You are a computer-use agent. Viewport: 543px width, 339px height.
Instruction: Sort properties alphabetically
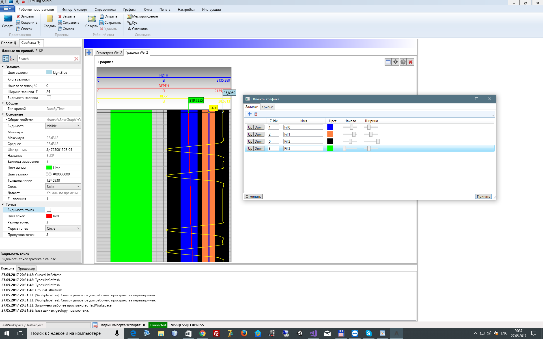[x=12, y=58]
